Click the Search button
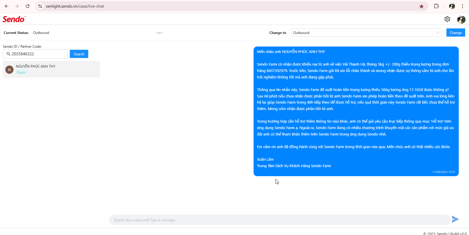The image size is (469, 235). coord(79,54)
